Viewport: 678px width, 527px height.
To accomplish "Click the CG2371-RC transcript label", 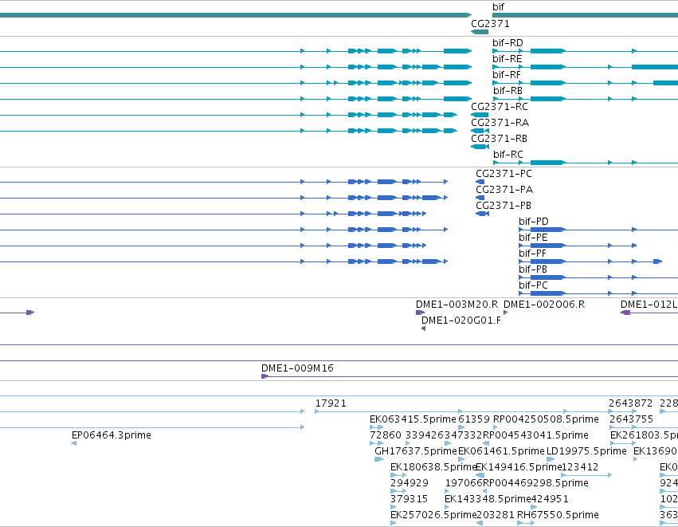I will [500, 107].
